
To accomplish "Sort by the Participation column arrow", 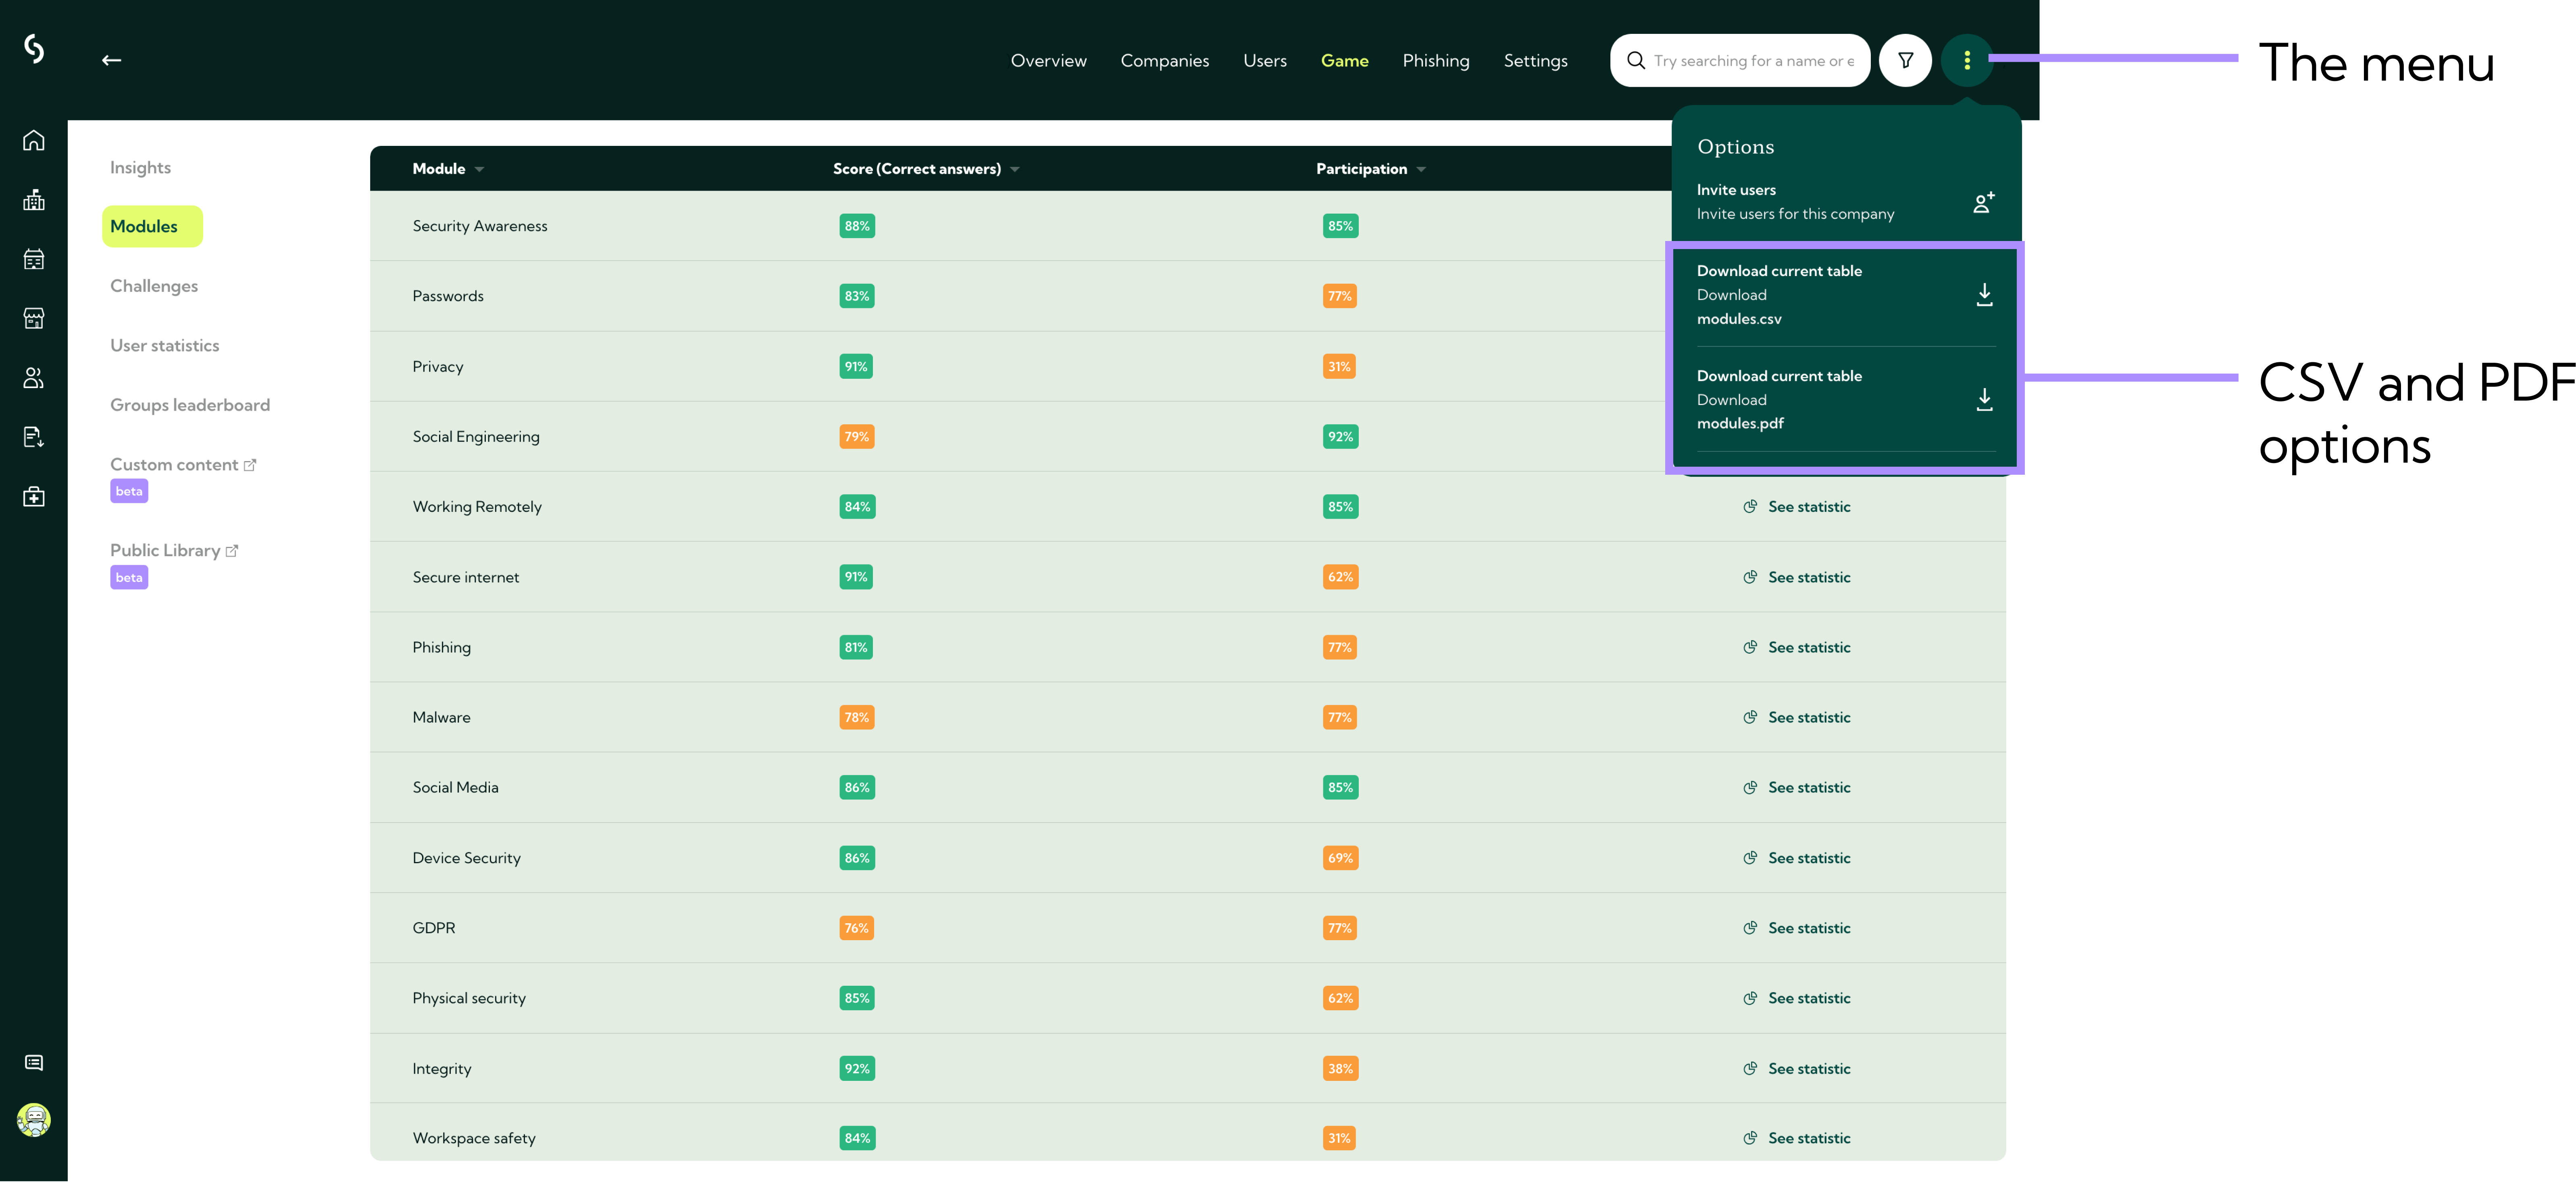I will (1421, 170).
